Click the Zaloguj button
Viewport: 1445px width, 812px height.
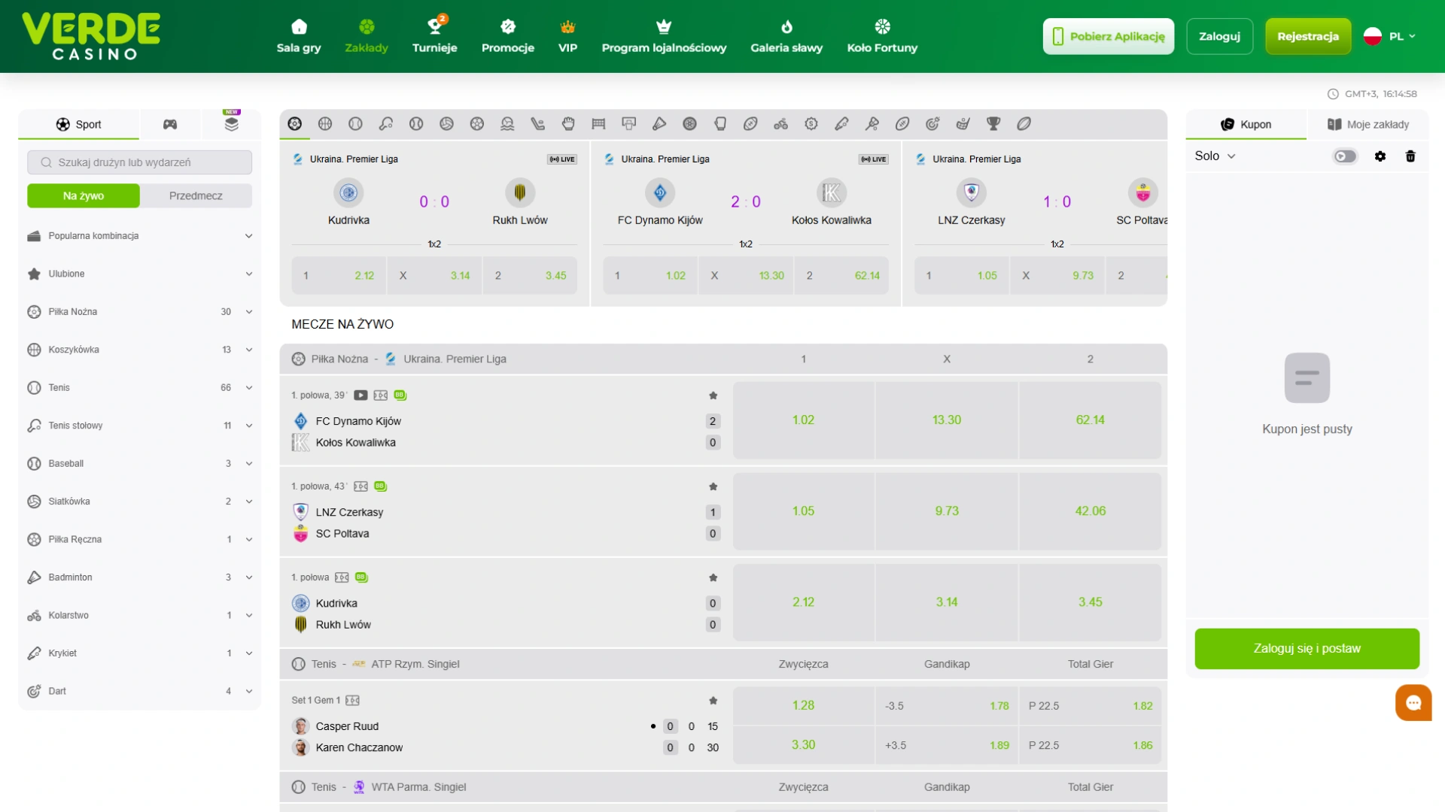click(1219, 36)
